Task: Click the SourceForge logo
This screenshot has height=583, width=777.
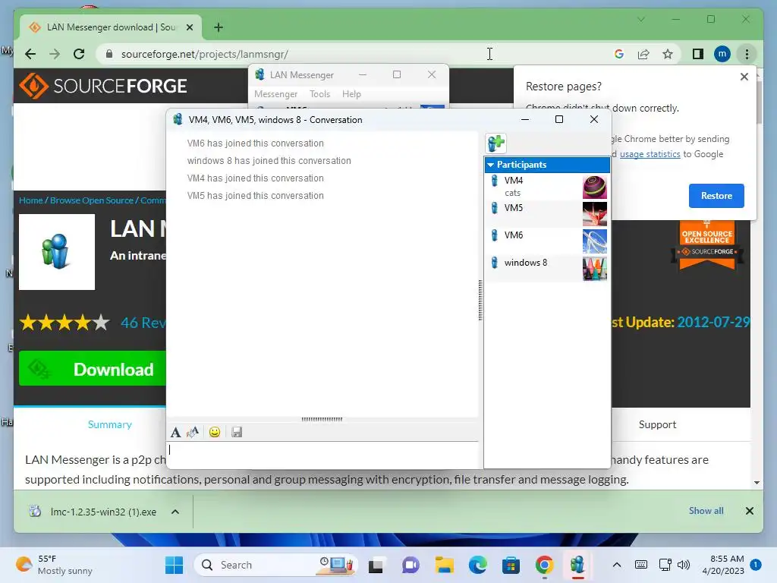Action: click(x=103, y=86)
